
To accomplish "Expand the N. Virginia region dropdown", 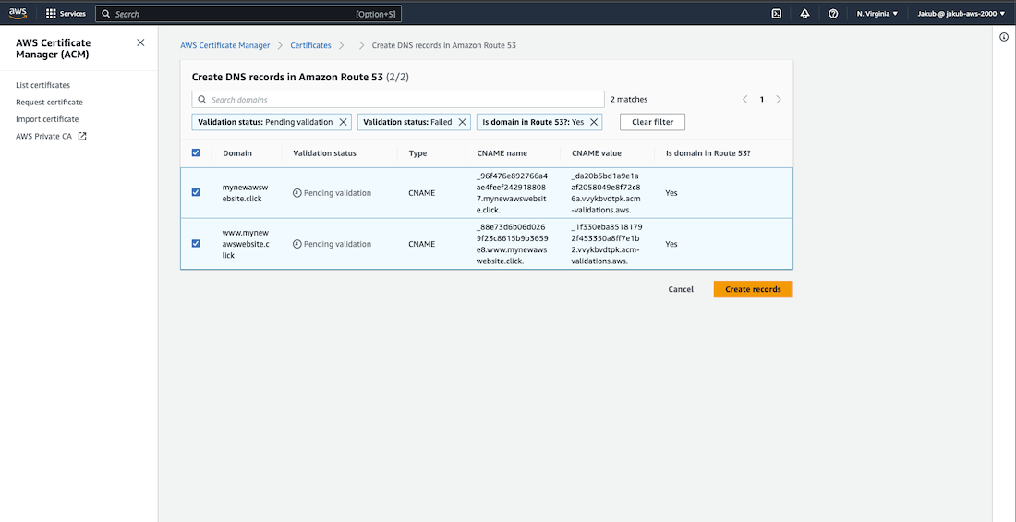I will click(x=877, y=14).
